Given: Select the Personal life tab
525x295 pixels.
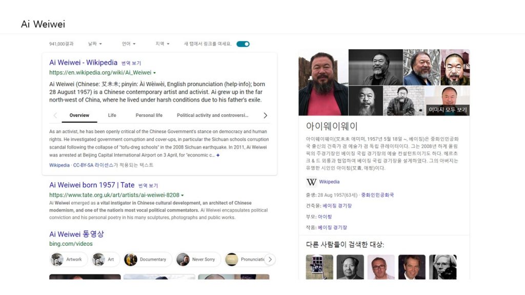Looking at the screenshot, I should (x=149, y=115).
